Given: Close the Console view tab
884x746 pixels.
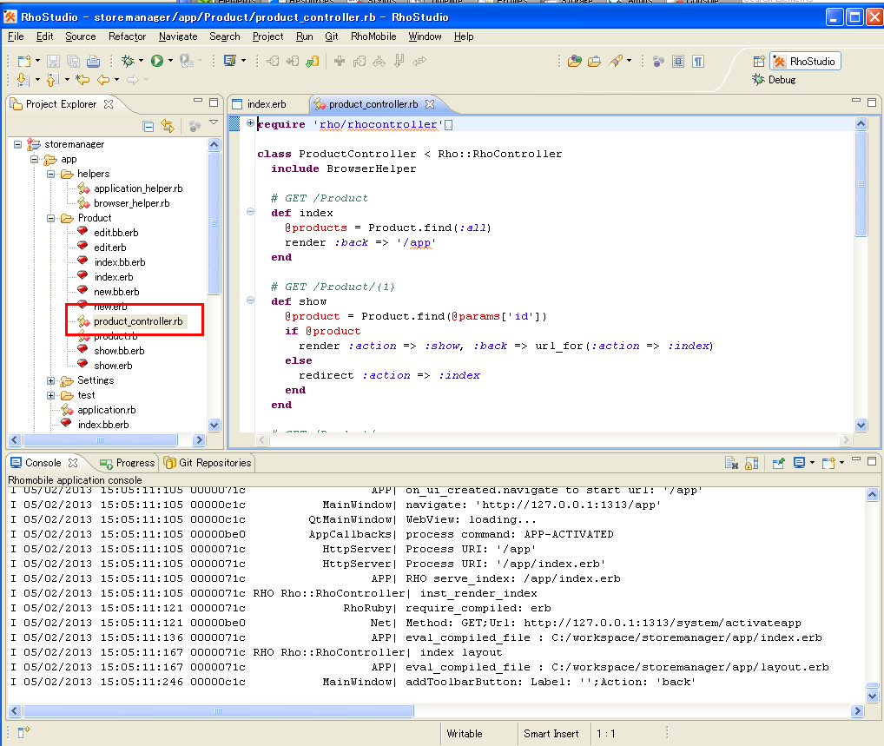Looking at the screenshot, I should (x=73, y=463).
